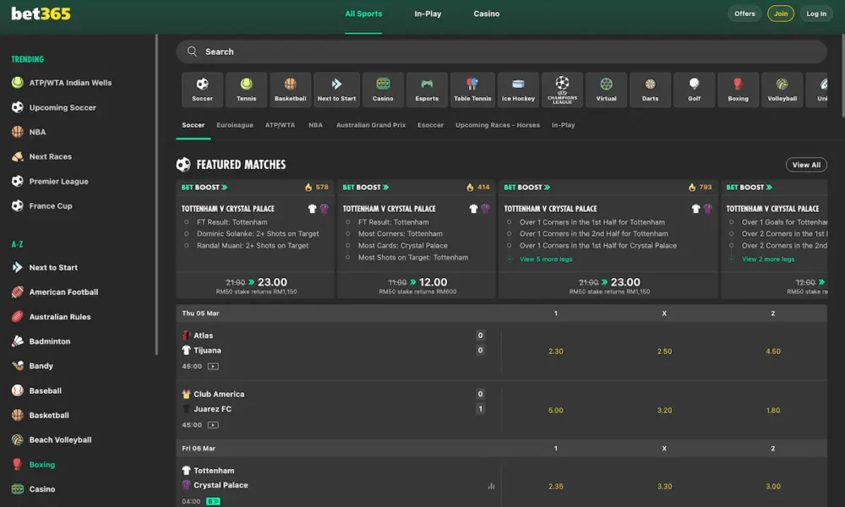Click the search magnifier icon
845x507 pixels.
pos(192,52)
